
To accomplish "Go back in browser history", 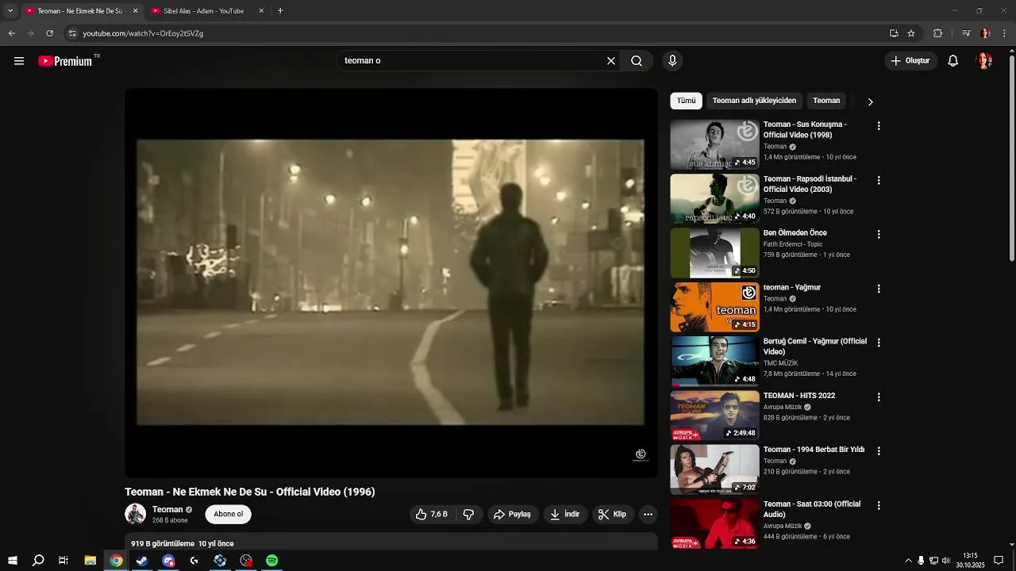I will click(12, 33).
